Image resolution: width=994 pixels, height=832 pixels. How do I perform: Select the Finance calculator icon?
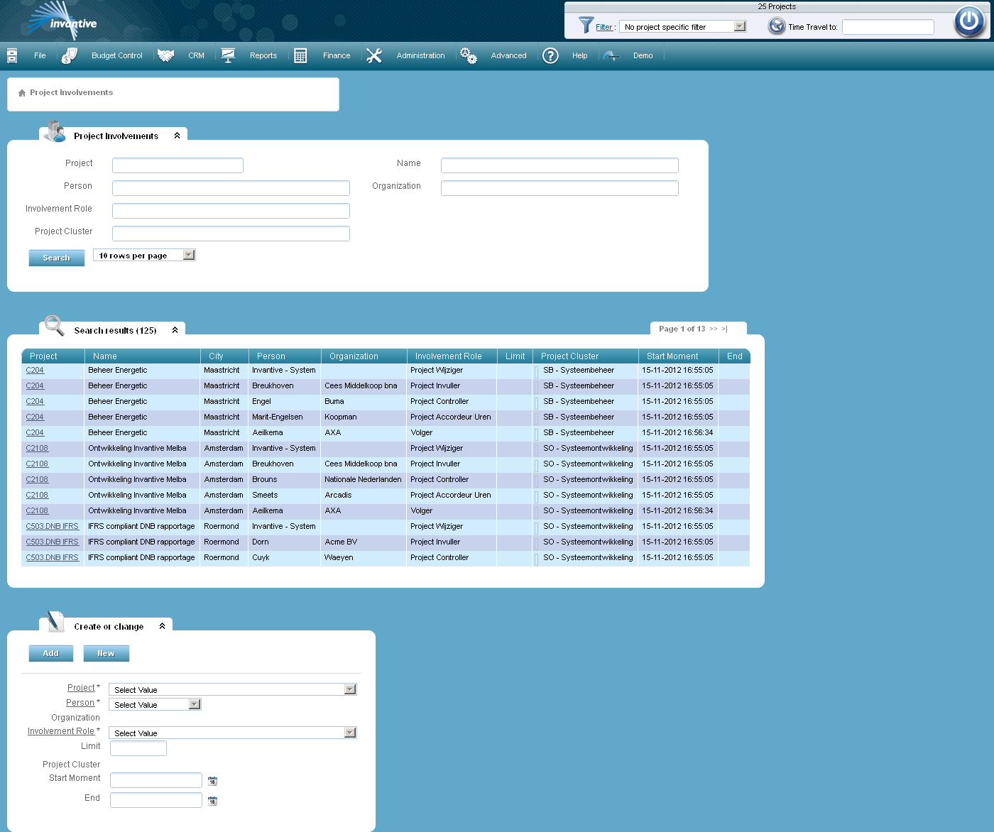[x=300, y=55]
